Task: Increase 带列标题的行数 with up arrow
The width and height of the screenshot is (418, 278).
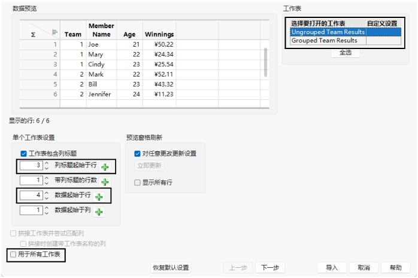Action: click(47, 178)
